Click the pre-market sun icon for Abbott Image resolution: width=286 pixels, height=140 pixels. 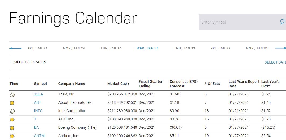(12, 103)
